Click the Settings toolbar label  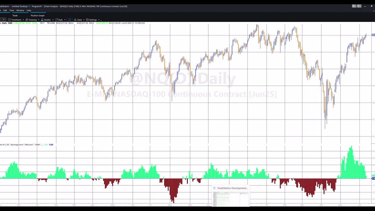(x=93, y=20)
